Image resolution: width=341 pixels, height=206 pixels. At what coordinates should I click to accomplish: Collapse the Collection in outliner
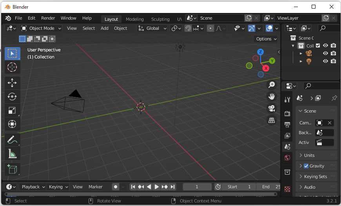(x=293, y=46)
